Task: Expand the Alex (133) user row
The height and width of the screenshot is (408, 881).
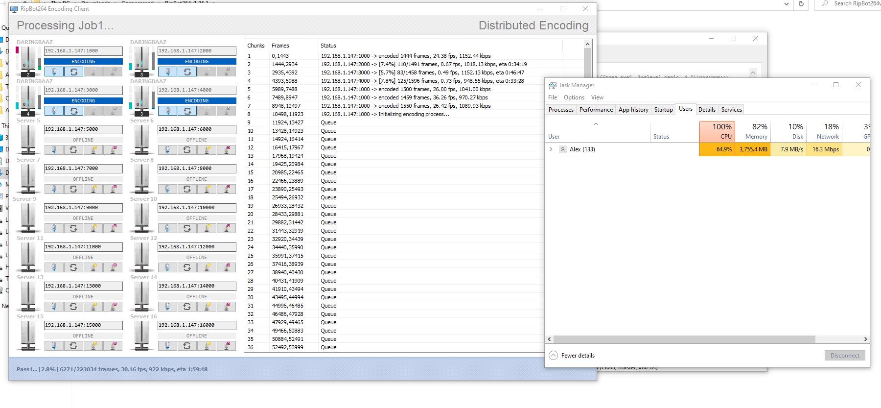Action: [x=551, y=149]
